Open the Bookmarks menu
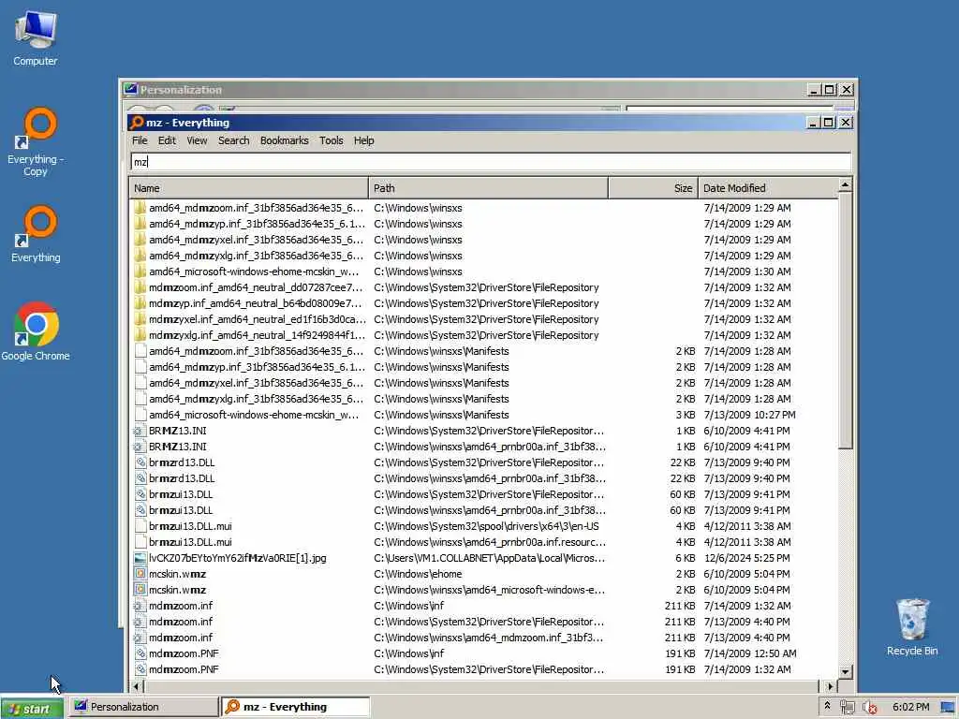 point(284,140)
